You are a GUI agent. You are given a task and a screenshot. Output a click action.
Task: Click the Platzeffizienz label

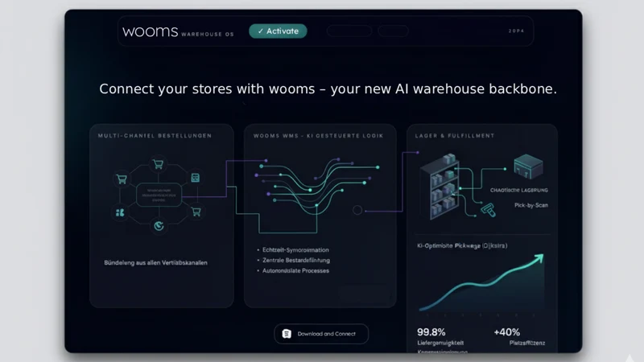click(527, 343)
